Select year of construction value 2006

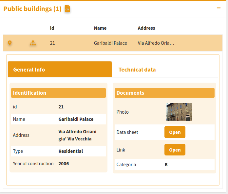click(64, 164)
